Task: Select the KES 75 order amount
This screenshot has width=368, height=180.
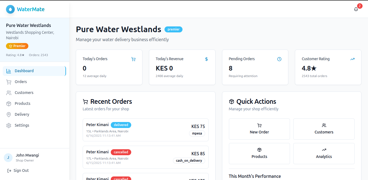Action: [198, 126]
